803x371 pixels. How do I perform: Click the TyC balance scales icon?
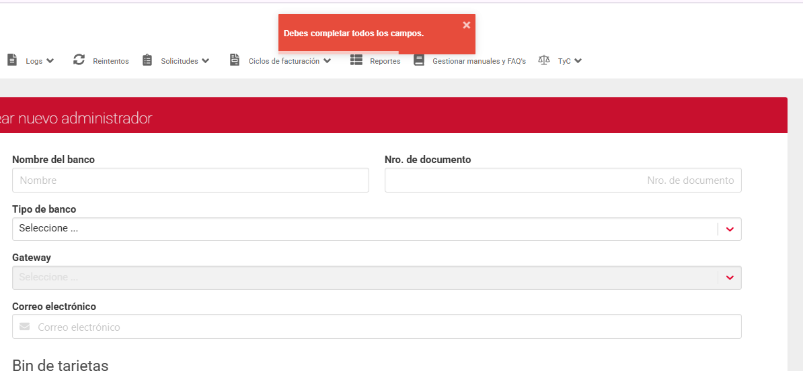544,60
